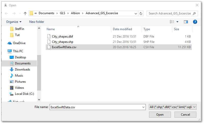Select GLS in breadcrumb path
Image resolution: width=204 pixels, height=124 pixels.
coord(63,13)
